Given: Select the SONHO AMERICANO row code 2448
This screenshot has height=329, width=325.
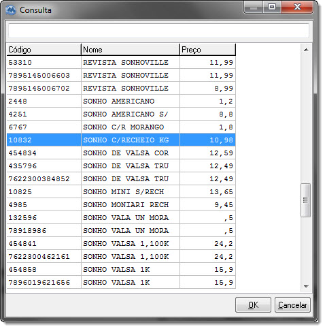Looking at the screenshot, I should (x=121, y=101).
